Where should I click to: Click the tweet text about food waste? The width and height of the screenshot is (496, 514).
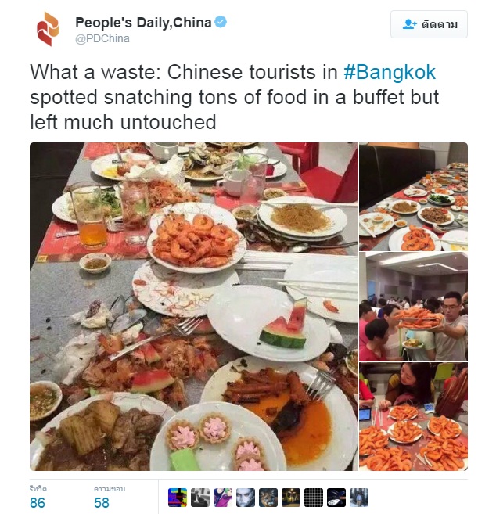(235, 97)
